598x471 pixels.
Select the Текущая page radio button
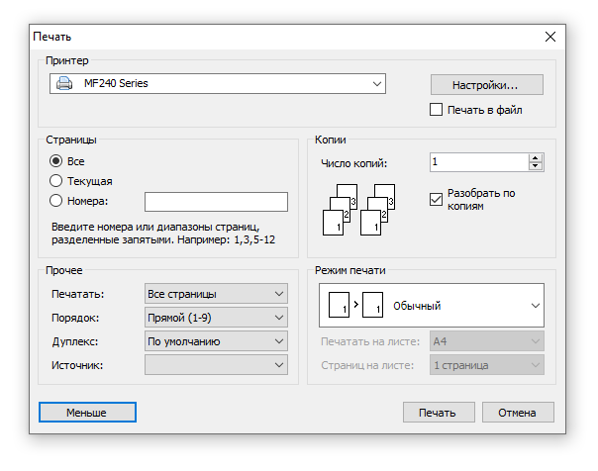56,181
